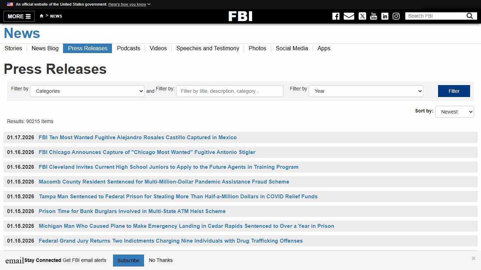Dismiss email alerts with No Thanks
The image size is (481, 270).
pyautogui.click(x=161, y=260)
